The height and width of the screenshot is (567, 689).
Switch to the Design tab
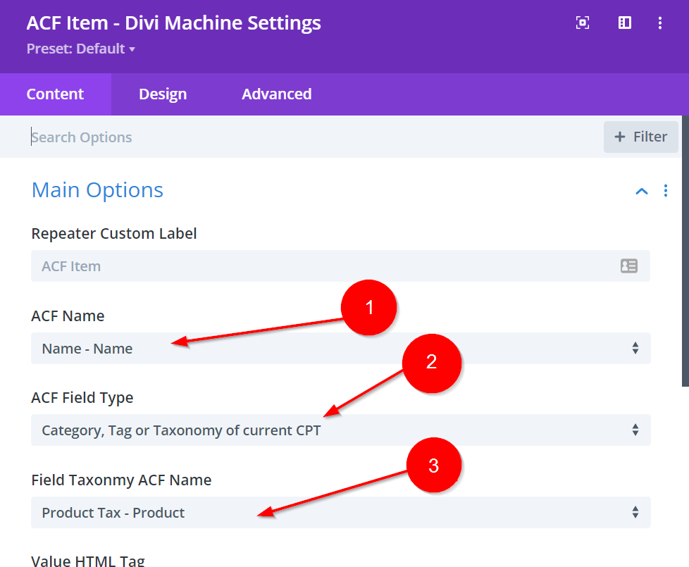tap(163, 94)
